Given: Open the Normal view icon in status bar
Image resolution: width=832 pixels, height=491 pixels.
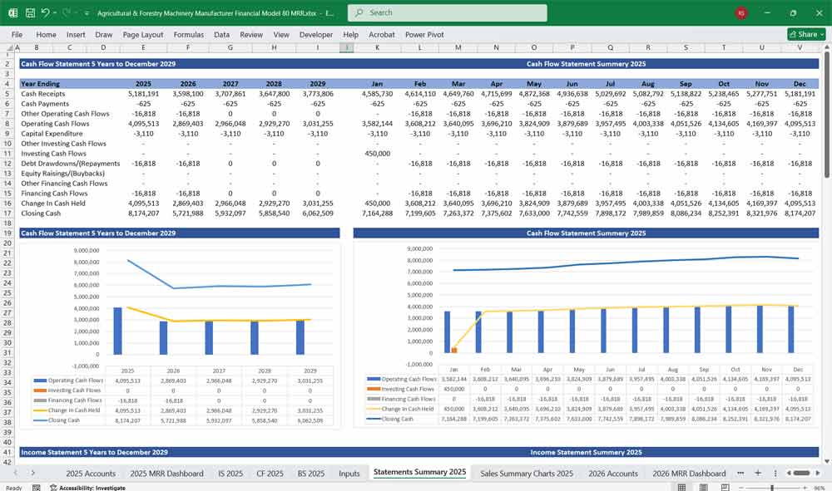Looking at the screenshot, I should coord(681,486).
